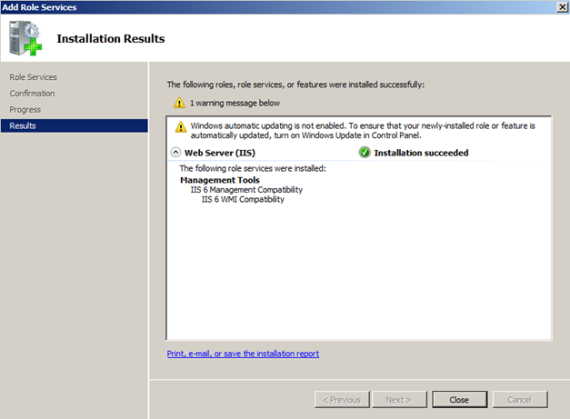Open the Print, e-mail, or save report link
The height and width of the screenshot is (419, 570).
243,354
